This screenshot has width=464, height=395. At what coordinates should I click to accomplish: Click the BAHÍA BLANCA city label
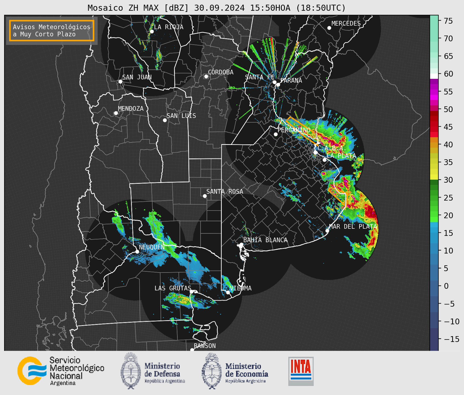pos(265,240)
